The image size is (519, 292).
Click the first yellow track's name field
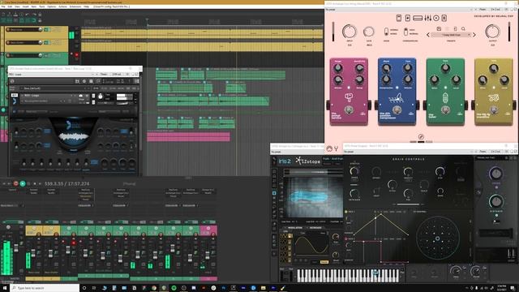pos(25,29)
